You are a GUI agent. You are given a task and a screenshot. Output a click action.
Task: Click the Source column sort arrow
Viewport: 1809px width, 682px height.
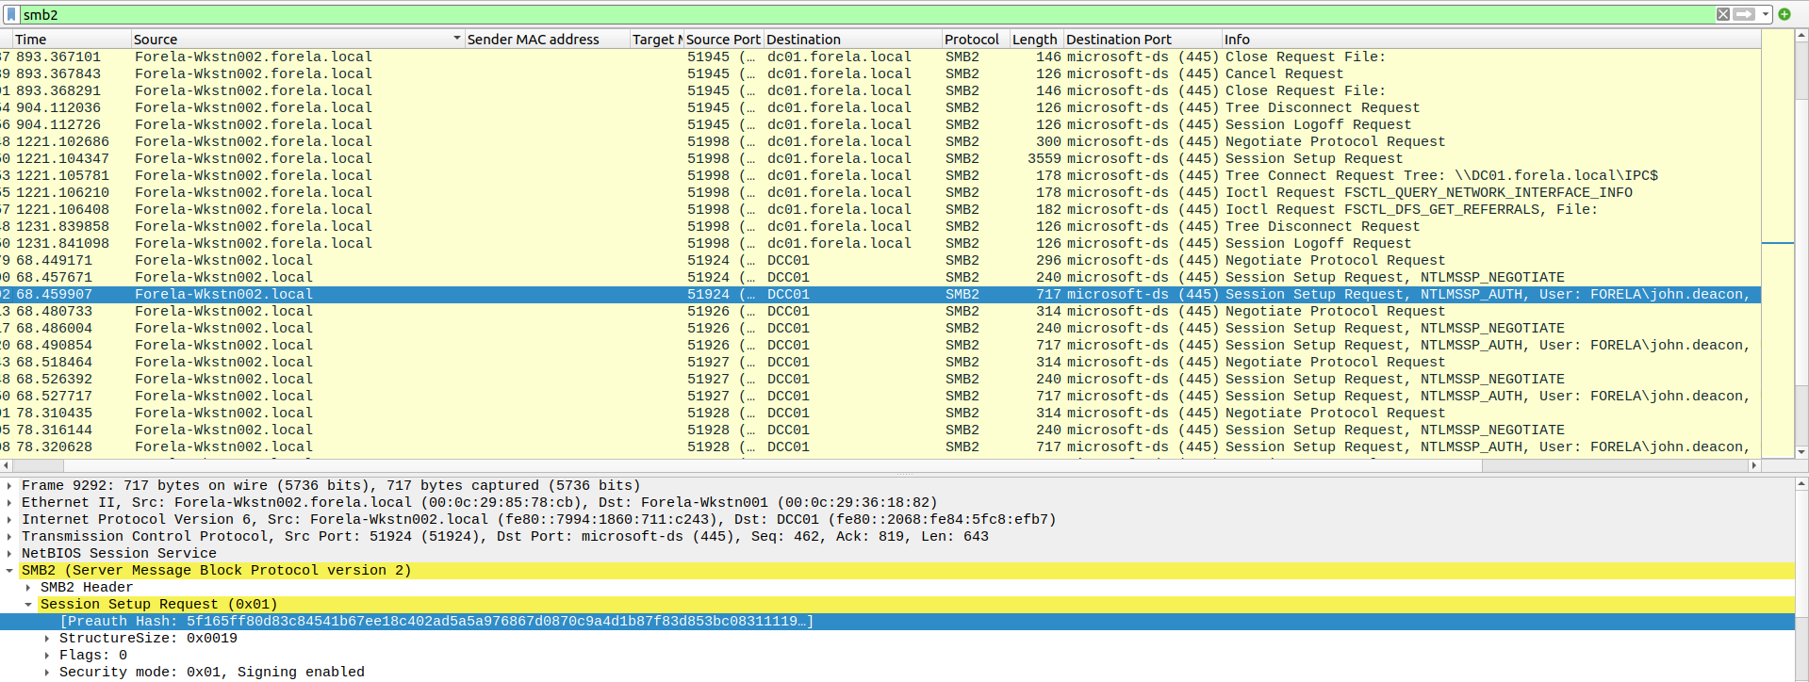456,39
